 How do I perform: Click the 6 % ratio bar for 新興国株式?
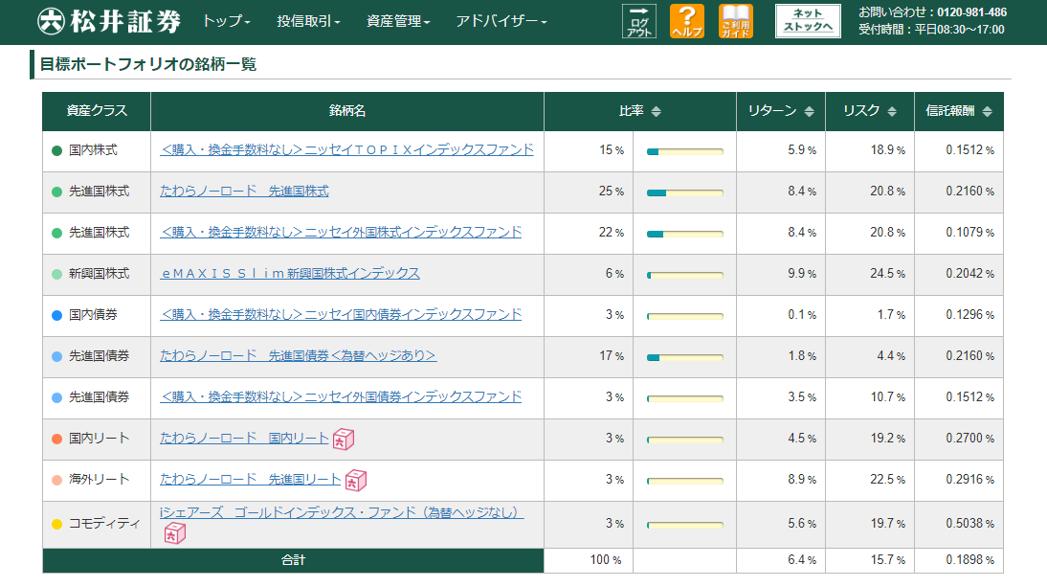point(685,275)
